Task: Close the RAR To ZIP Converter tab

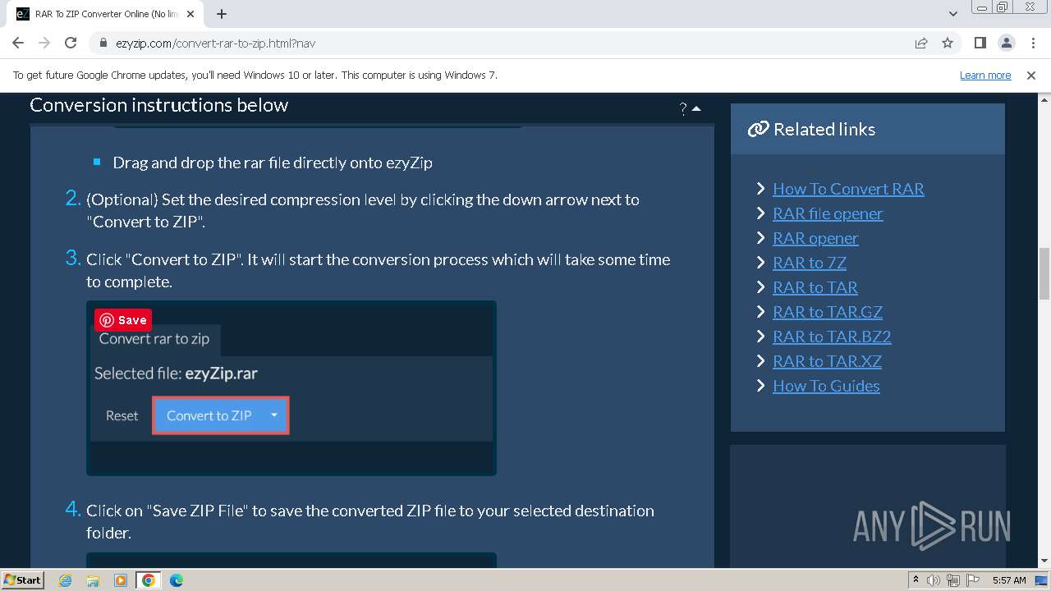Action: click(x=190, y=14)
